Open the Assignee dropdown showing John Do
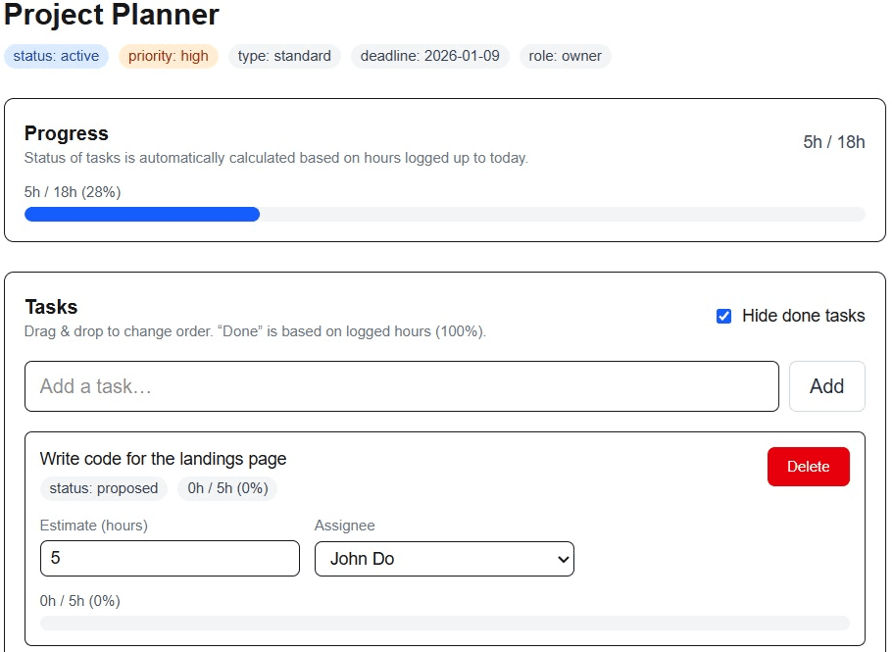Image resolution: width=892 pixels, height=652 pixels. pos(444,559)
